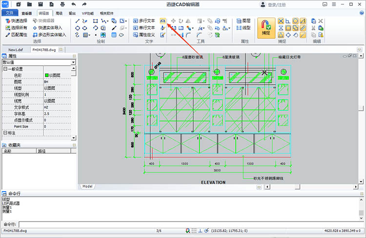Click the 多行文本 button
Viewport: 366px width, 238px height.
point(144,21)
